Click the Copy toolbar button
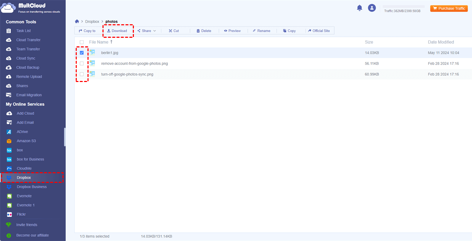 pyautogui.click(x=289, y=31)
